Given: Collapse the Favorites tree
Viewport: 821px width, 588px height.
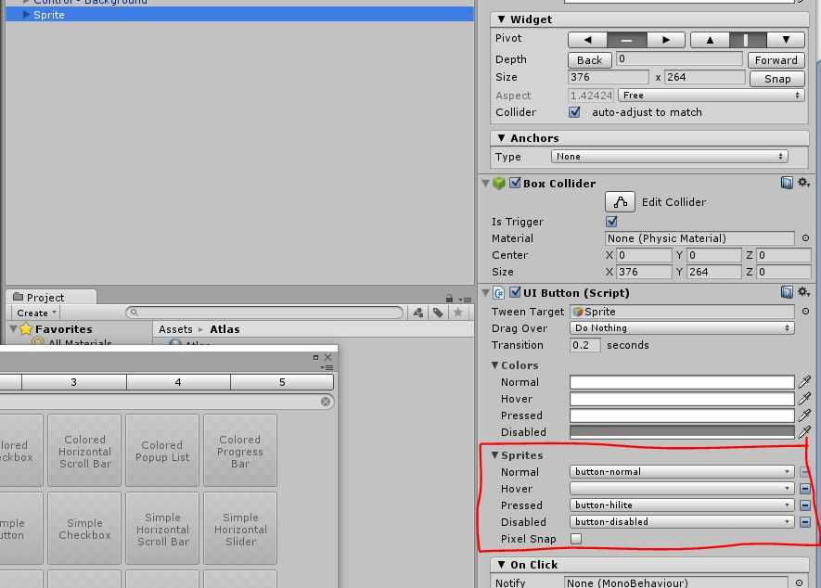Looking at the screenshot, I should click(x=13, y=329).
